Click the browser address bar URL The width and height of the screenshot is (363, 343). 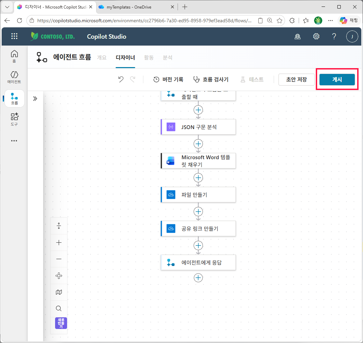pyautogui.click(x=144, y=21)
